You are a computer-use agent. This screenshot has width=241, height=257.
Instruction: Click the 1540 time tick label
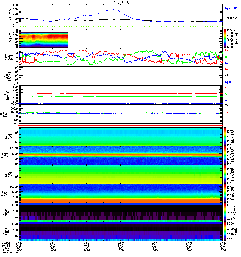point(189,250)
